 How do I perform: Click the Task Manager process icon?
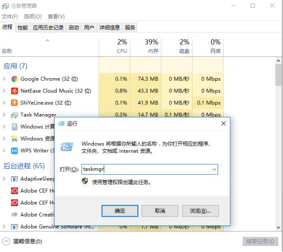(14, 115)
